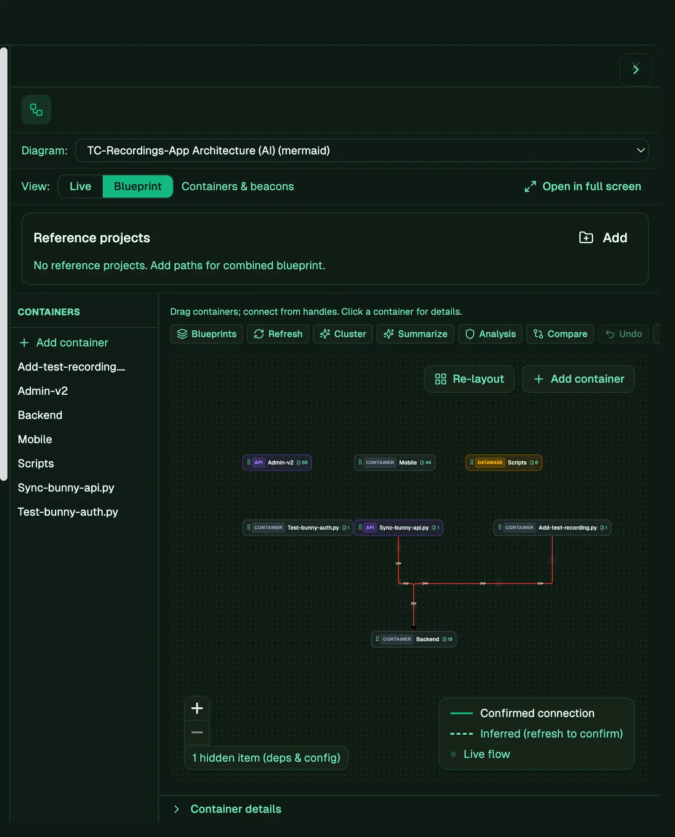675x837 pixels.
Task: Select Add-test-recording container in the sidebar list
Action: [72, 367]
